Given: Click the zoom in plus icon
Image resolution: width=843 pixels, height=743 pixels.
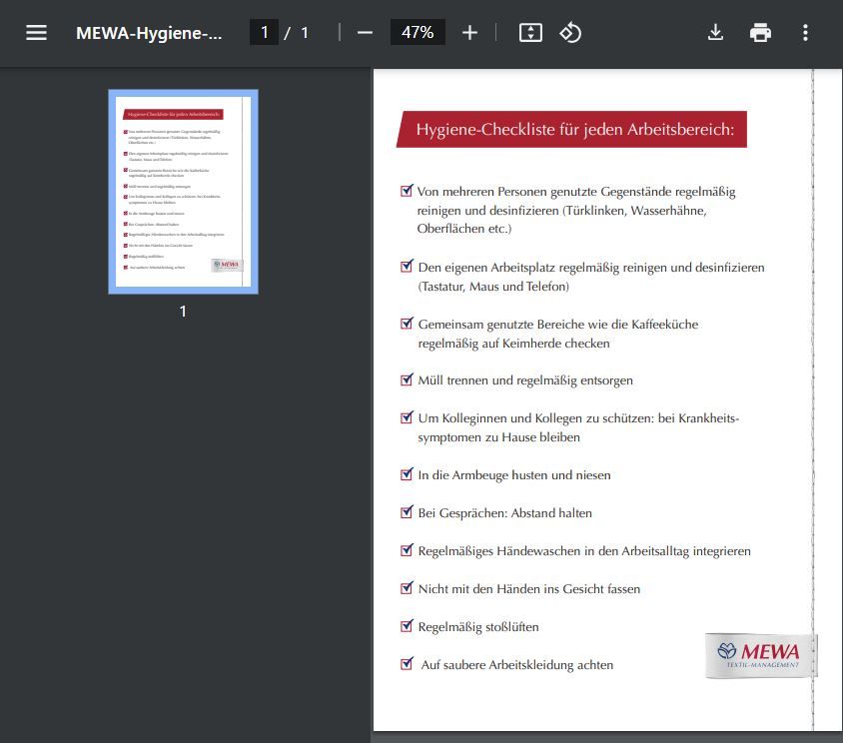Looking at the screenshot, I should [469, 32].
